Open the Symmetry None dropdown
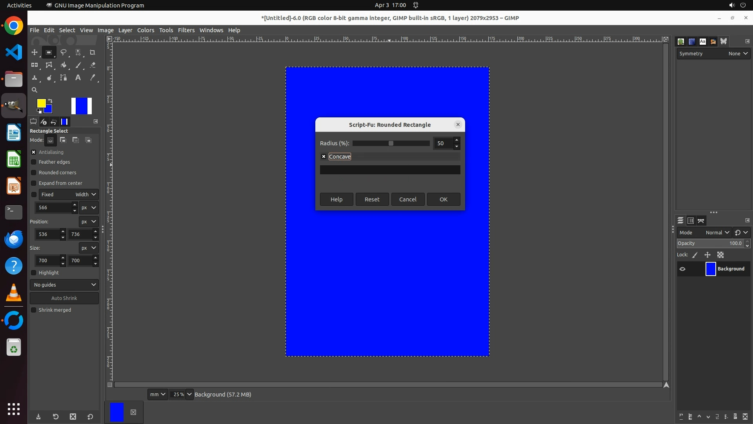This screenshot has width=753, height=424. coord(738,54)
